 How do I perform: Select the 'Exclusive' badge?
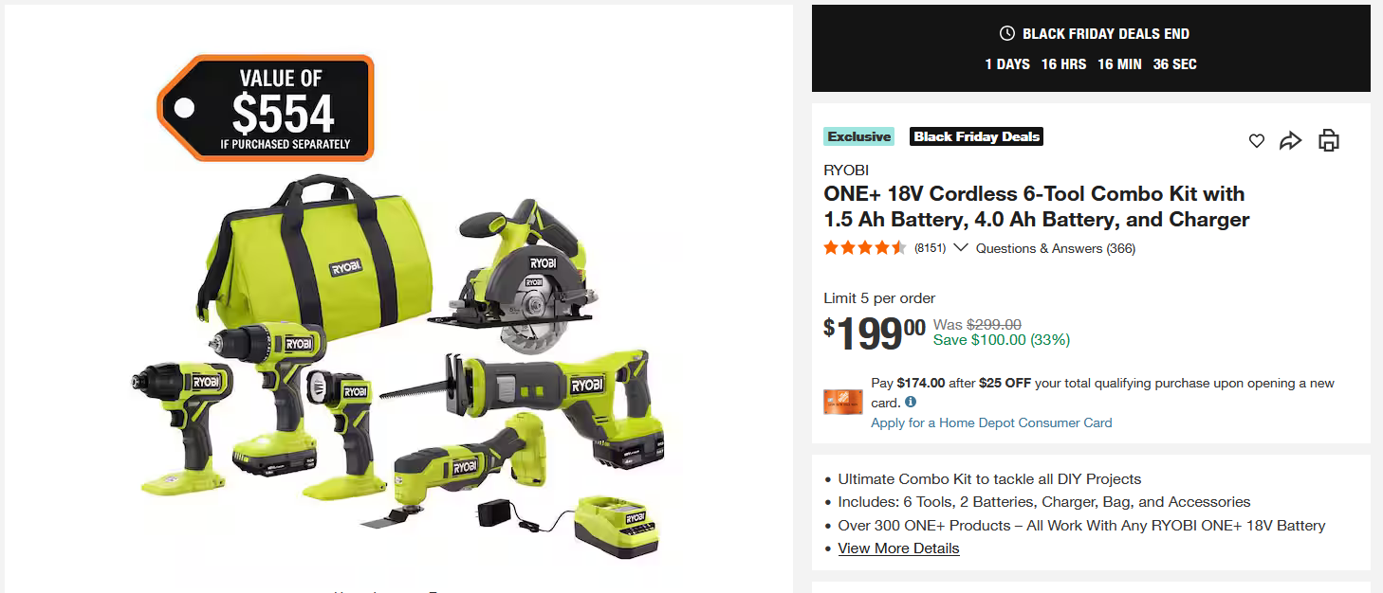click(858, 136)
